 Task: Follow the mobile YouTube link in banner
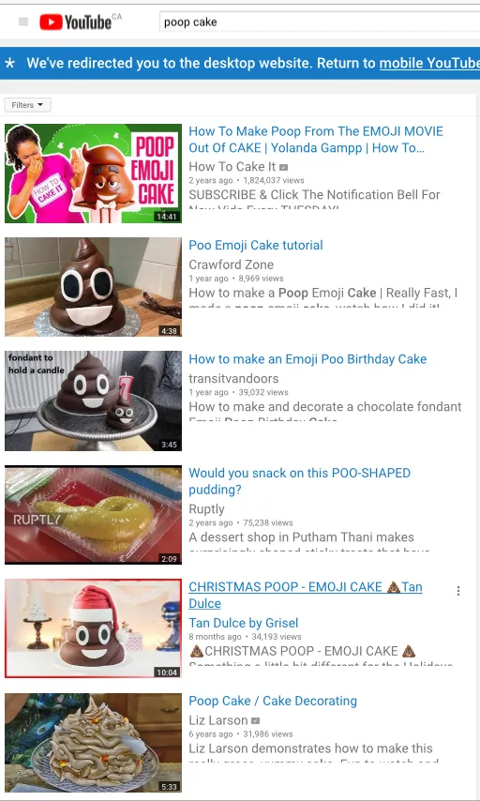pos(429,64)
